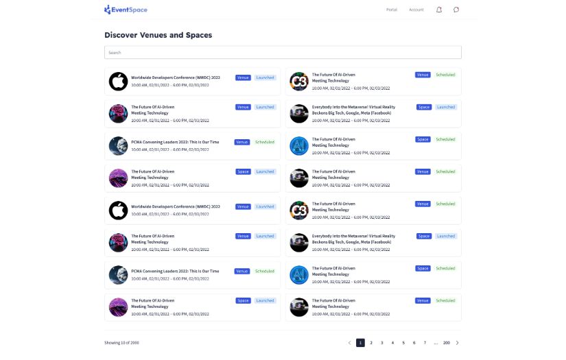566x360 pixels.
Task: Jump to page 4
Action: 392,343
